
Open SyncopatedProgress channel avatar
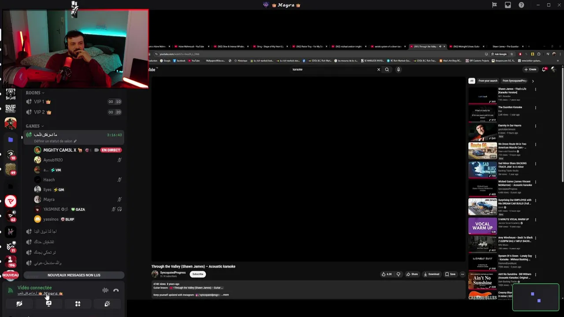pyautogui.click(x=155, y=274)
